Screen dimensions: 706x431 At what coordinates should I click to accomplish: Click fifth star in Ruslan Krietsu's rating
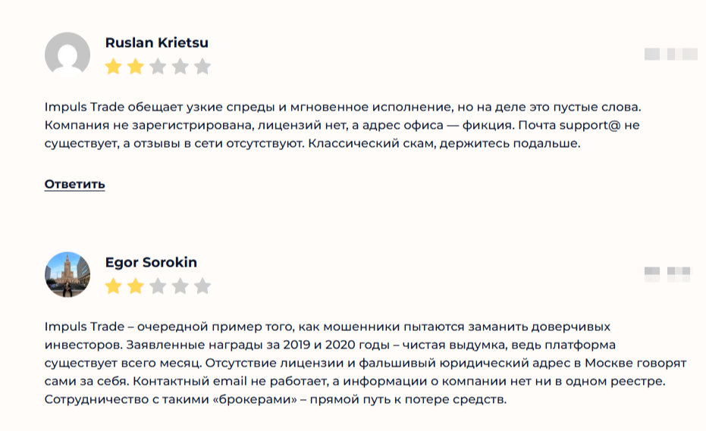point(202,67)
